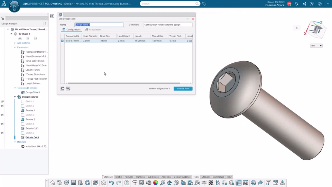Click the Home icon in bottom toolbar

click(53, 183)
